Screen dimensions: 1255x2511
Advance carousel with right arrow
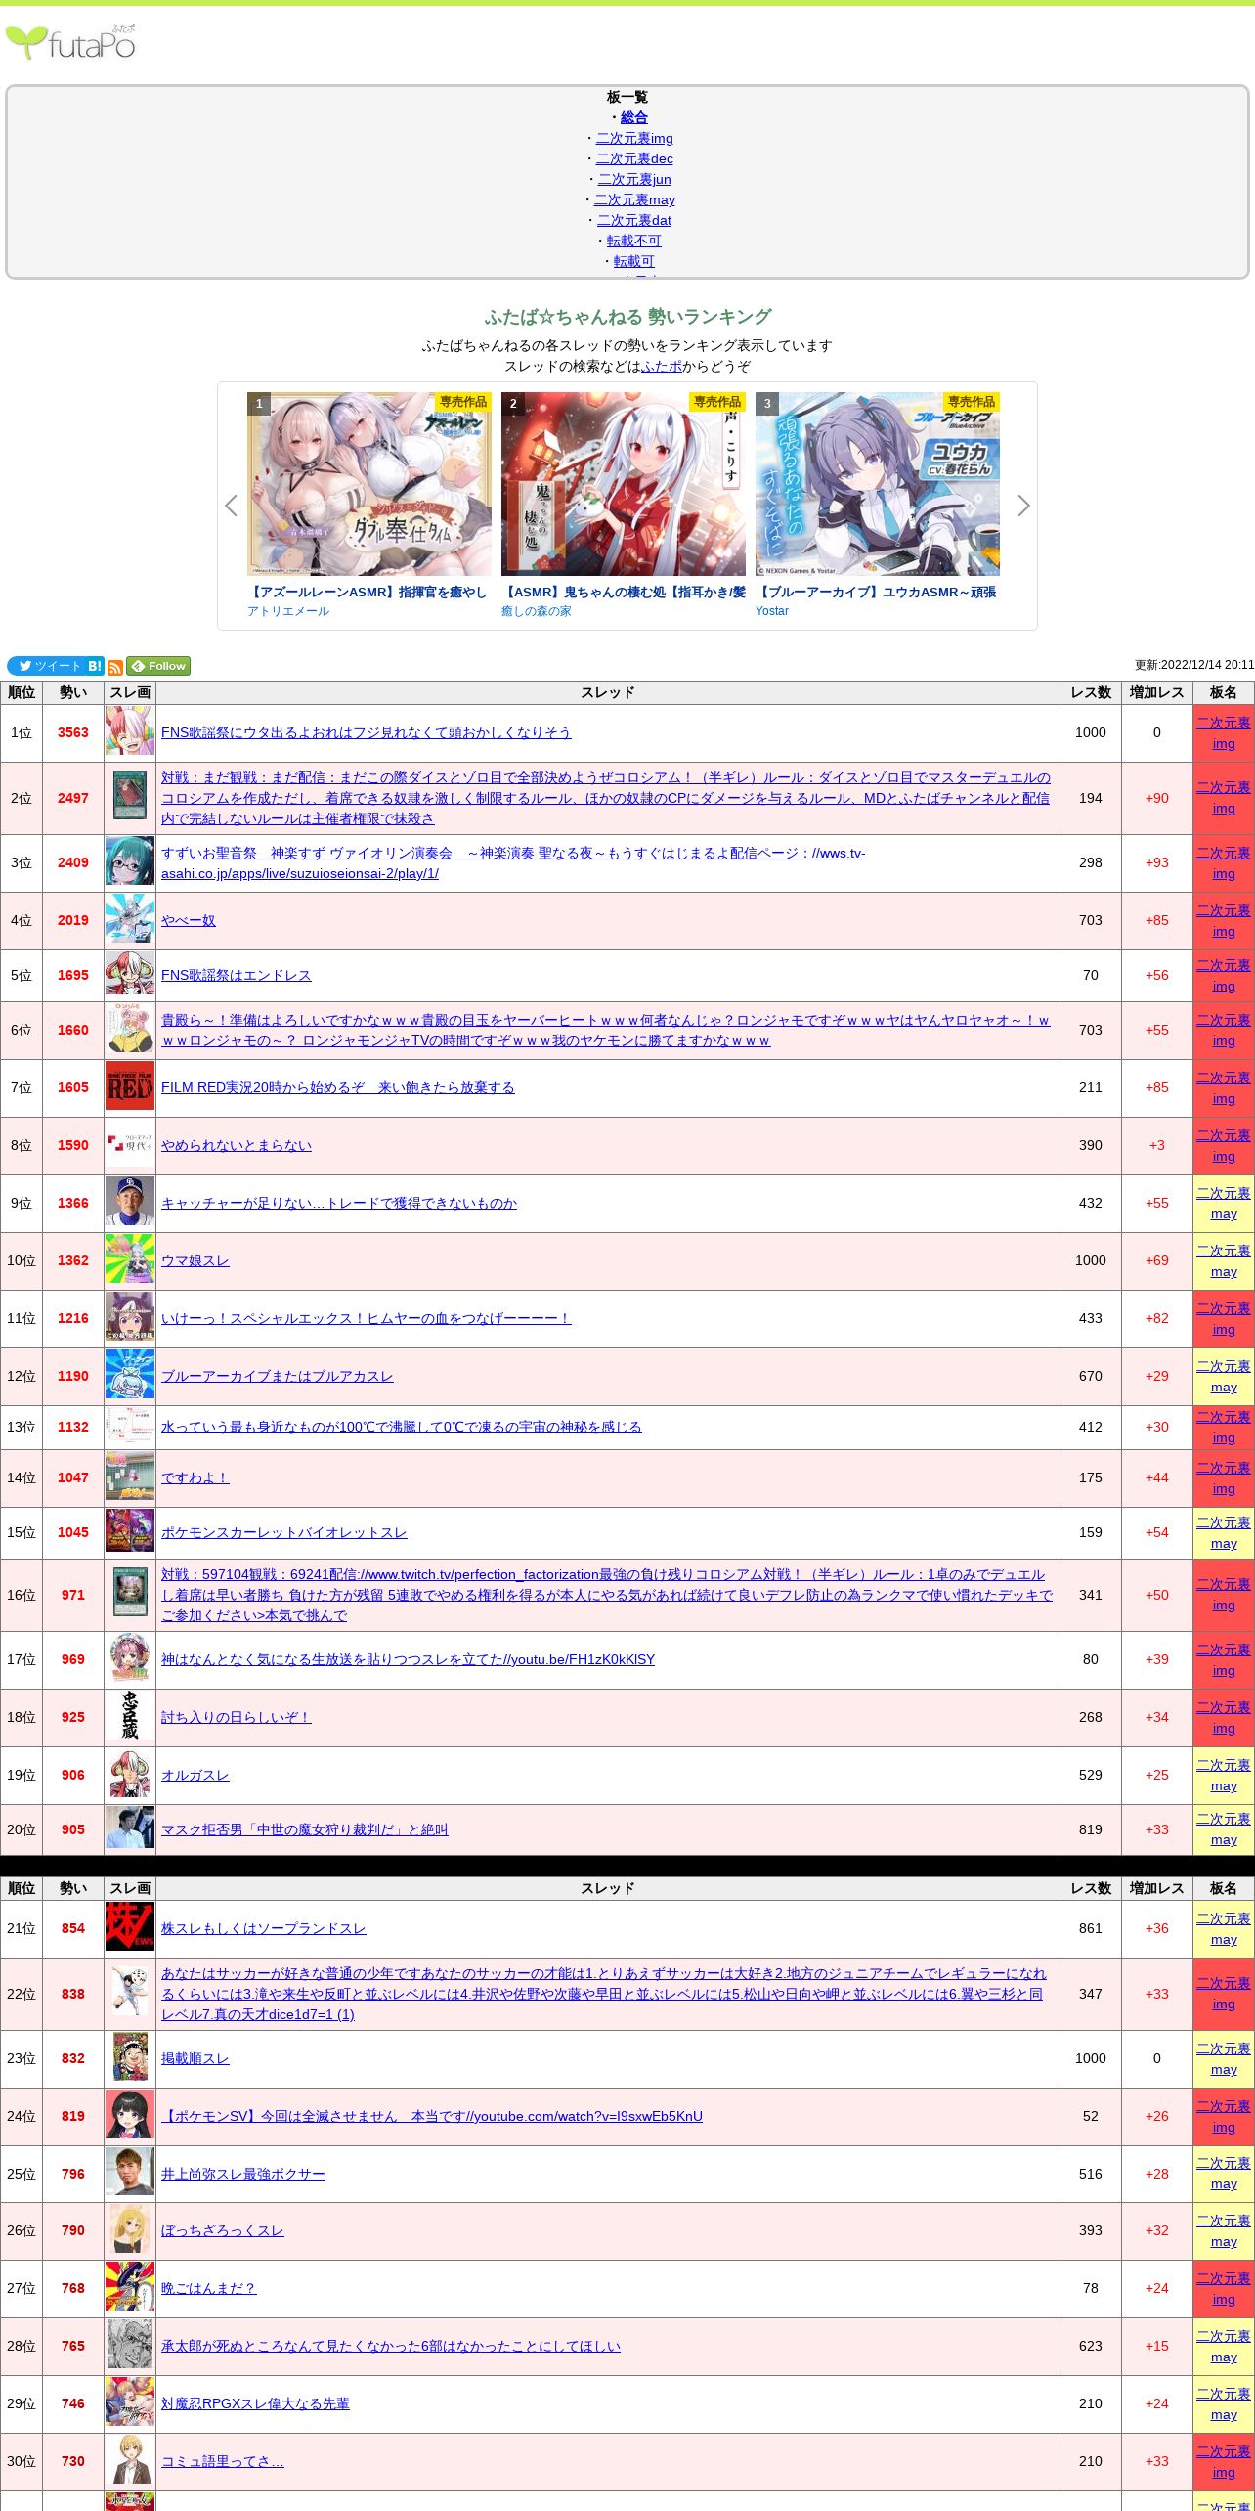coord(1023,506)
